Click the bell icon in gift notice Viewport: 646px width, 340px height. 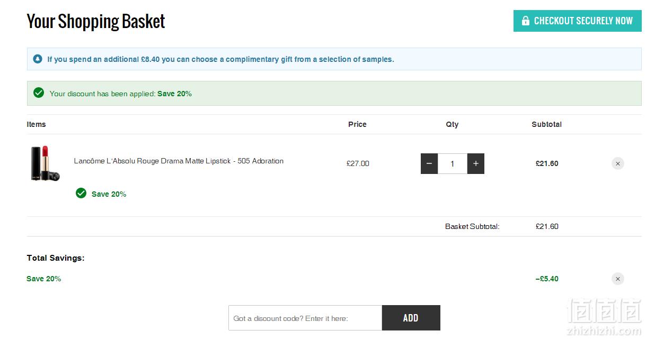(38, 59)
